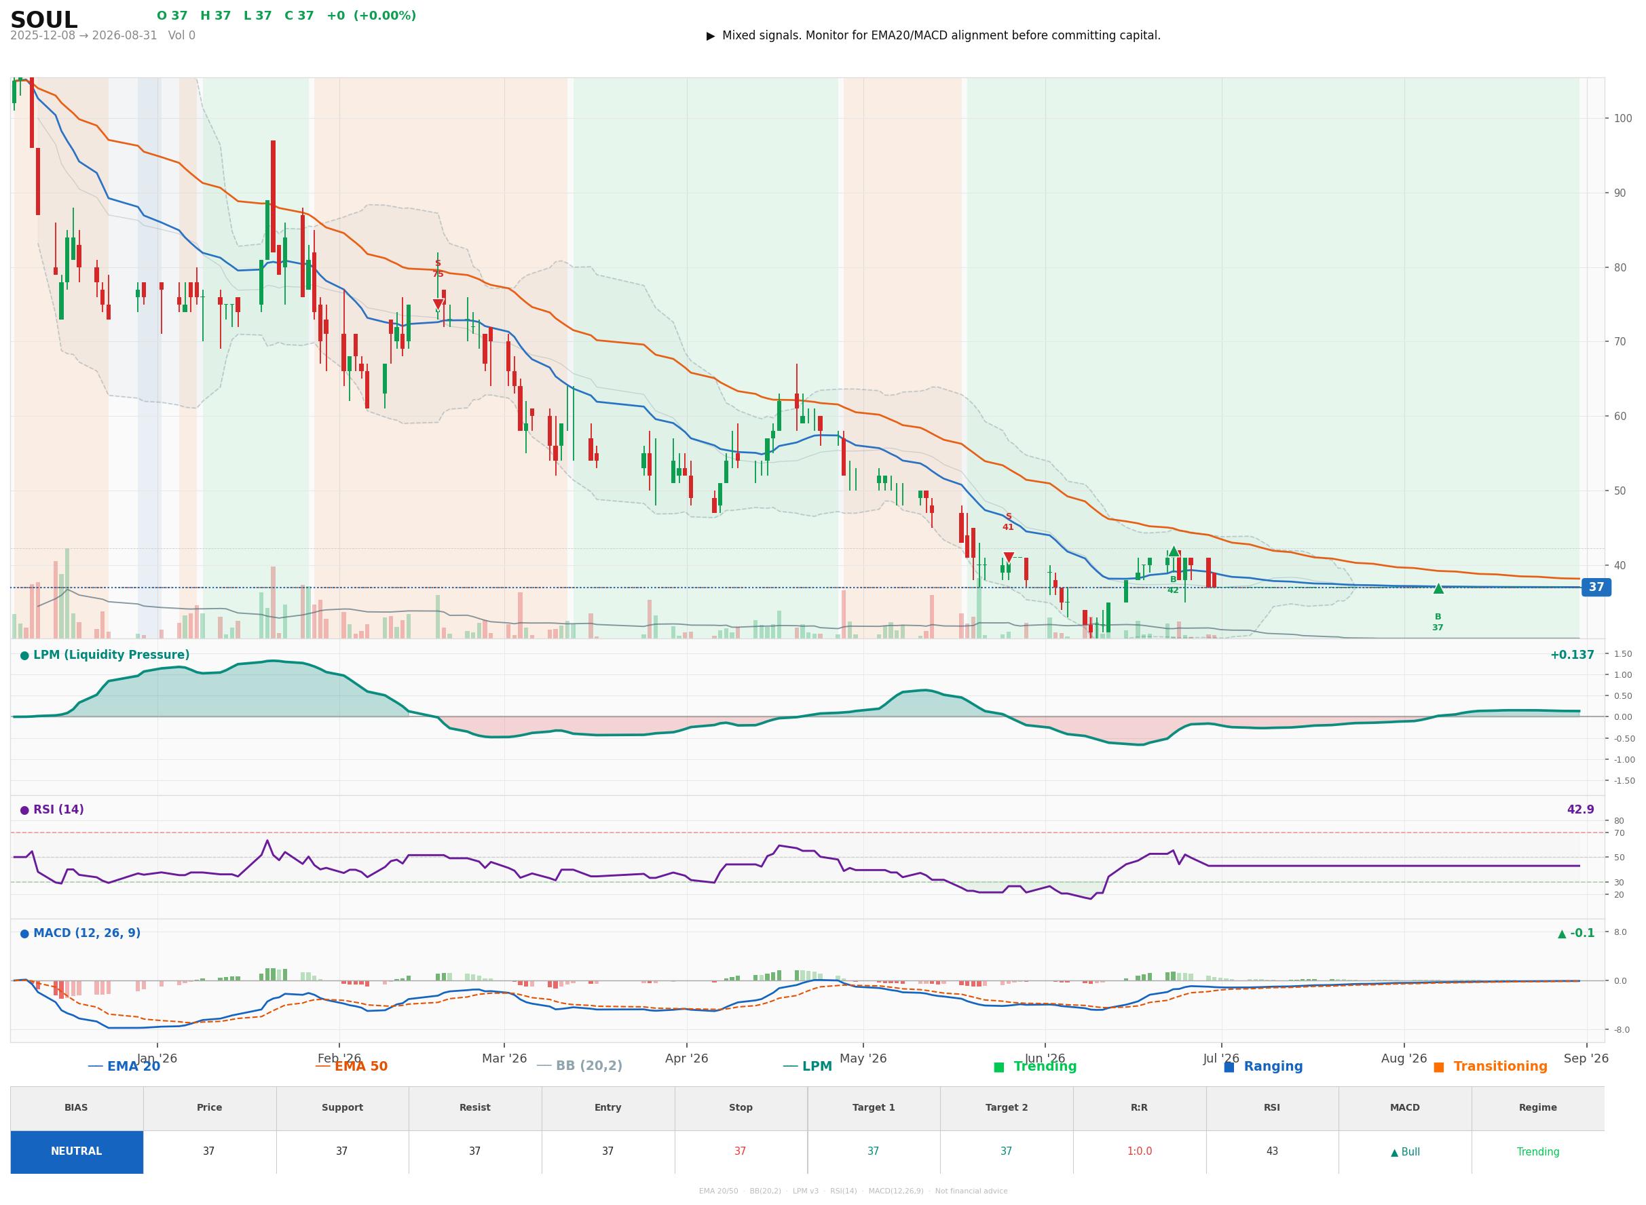Click the red sell triangle marked S 41
The width and height of the screenshot is (1646, 1205).
[x=1009, y=557]
